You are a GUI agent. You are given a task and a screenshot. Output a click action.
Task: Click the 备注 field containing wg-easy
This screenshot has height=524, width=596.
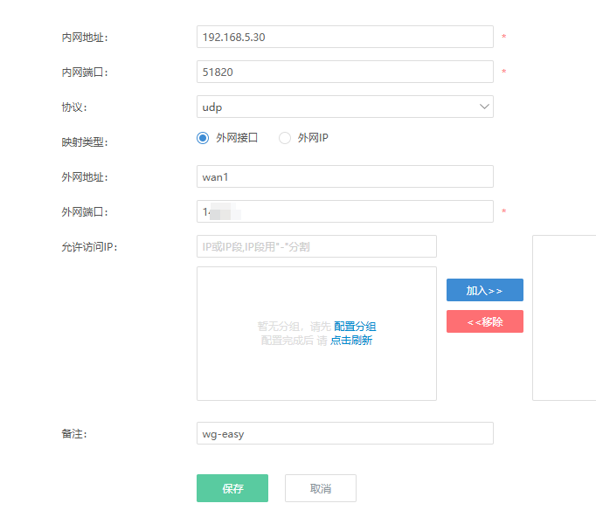pyautogui.click(x=345, y=433)
